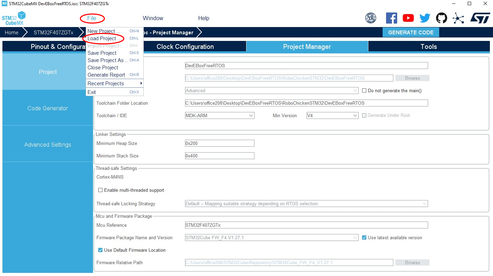Select the Advanced Settings side tab
This screenshot has height=276, width=493.
[48, 145]
